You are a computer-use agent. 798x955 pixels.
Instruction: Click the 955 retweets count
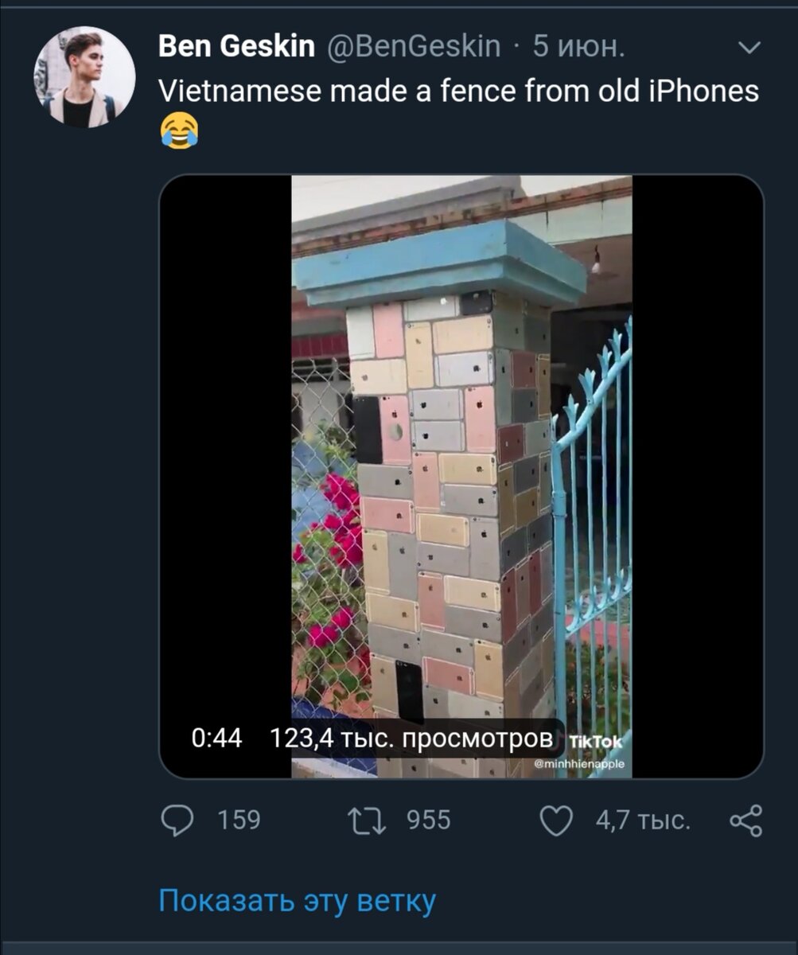coord(429,820)
